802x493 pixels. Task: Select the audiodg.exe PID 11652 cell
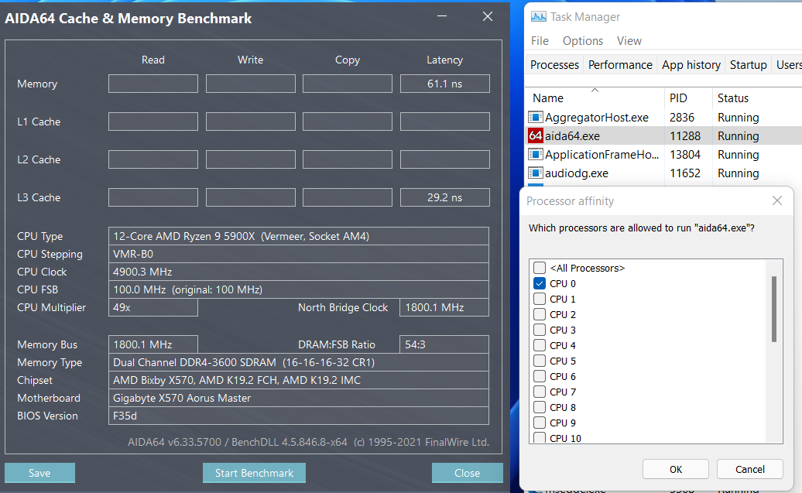(x=685, y=173)
